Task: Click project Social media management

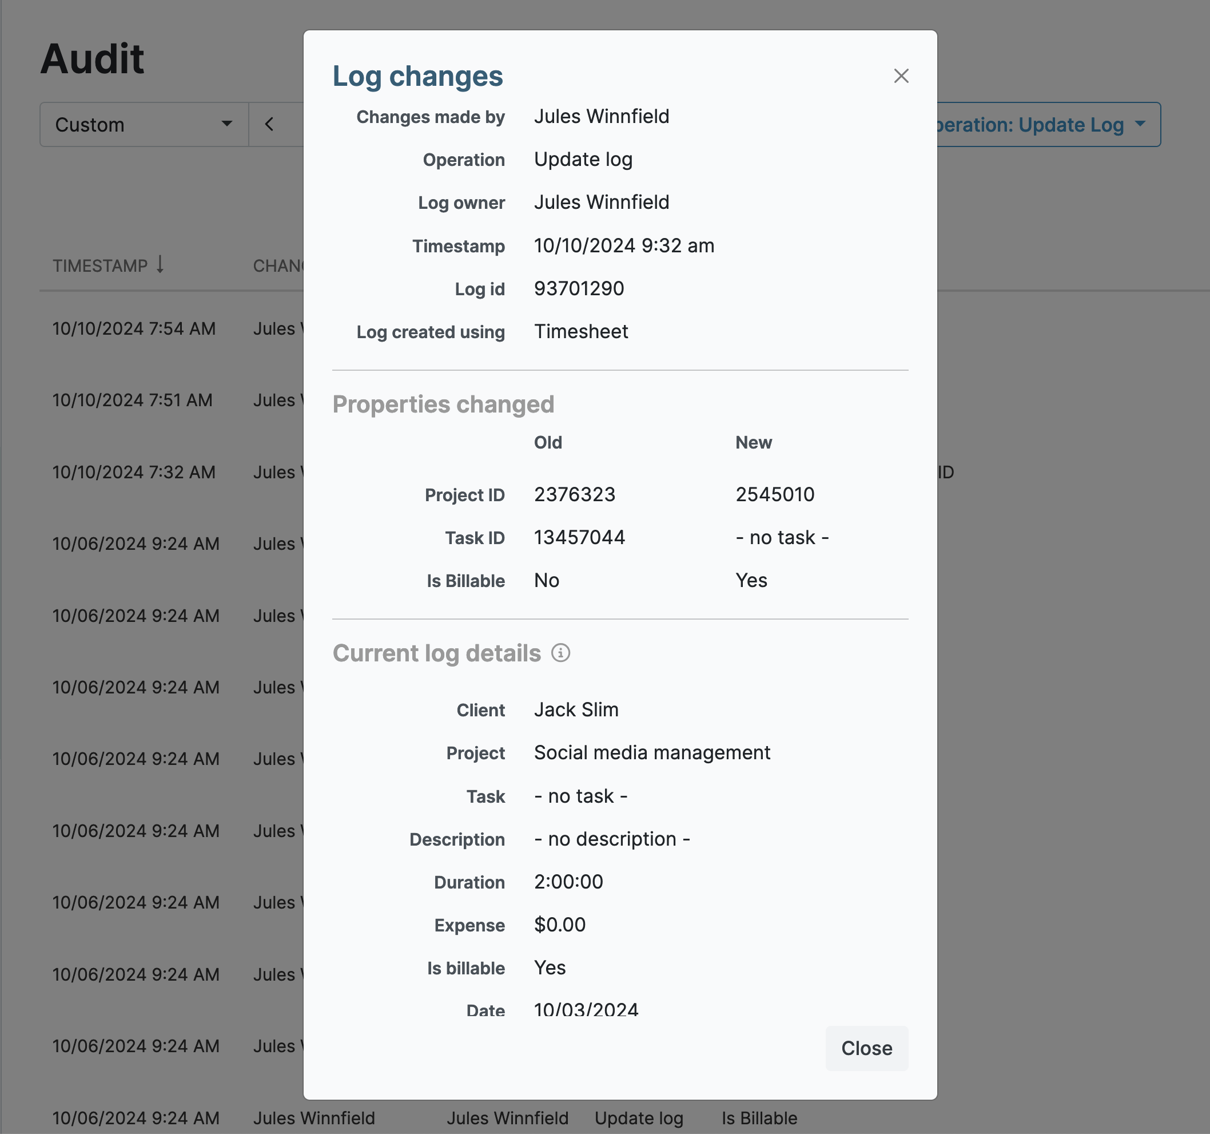Action: click(652, 754)
